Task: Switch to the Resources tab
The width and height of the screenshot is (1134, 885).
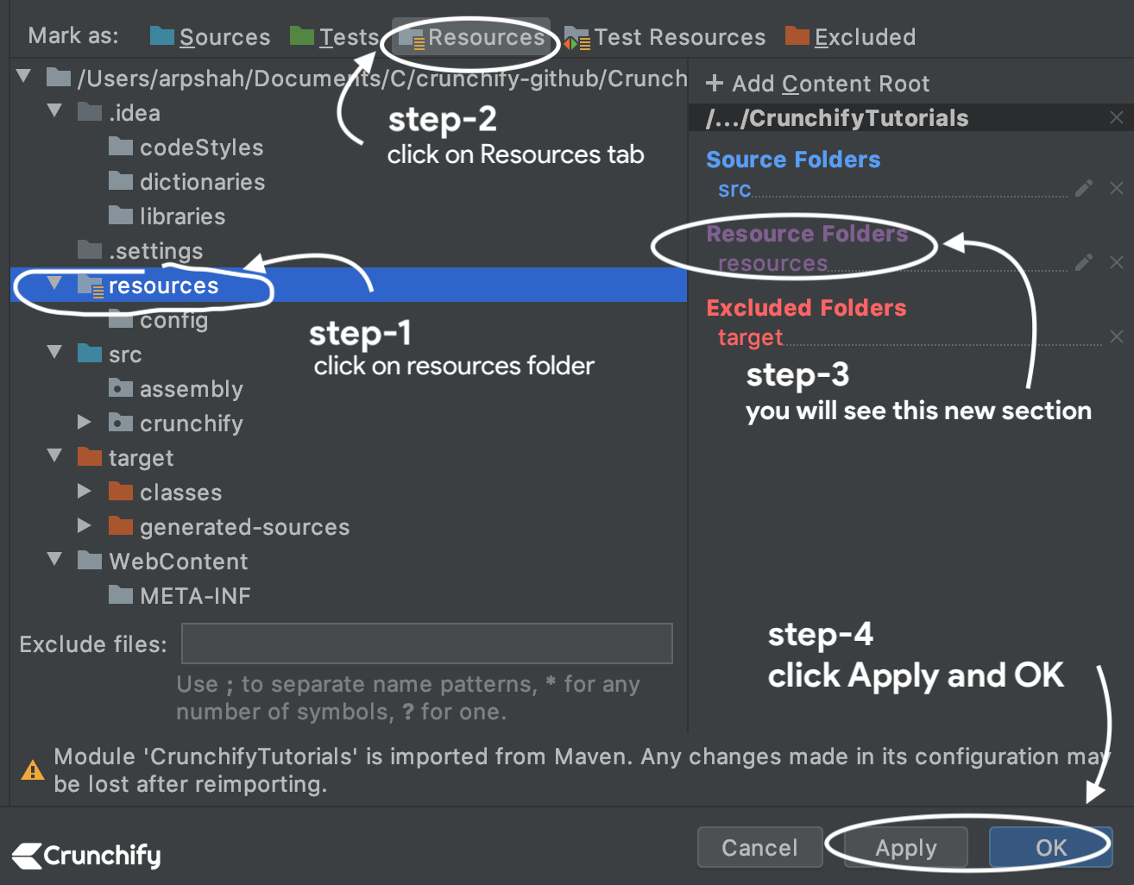Action: (471, 36)
